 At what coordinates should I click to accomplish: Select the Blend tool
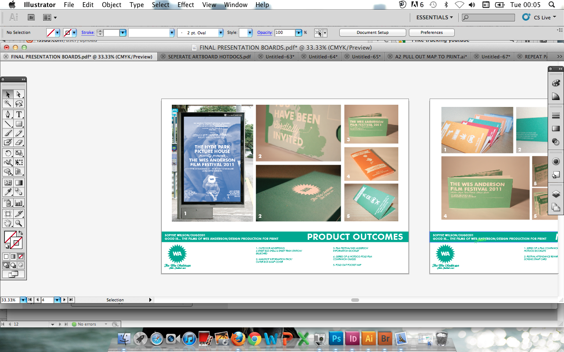pos(19,192)
